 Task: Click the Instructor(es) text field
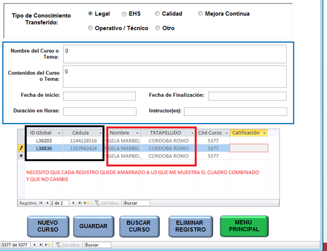click(235, 112)
